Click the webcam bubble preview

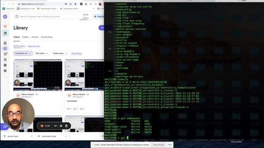point(18,114)
